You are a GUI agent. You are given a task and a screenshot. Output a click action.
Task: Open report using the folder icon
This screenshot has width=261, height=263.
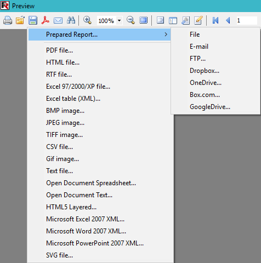pyautogui.click(x=20, y=20)
